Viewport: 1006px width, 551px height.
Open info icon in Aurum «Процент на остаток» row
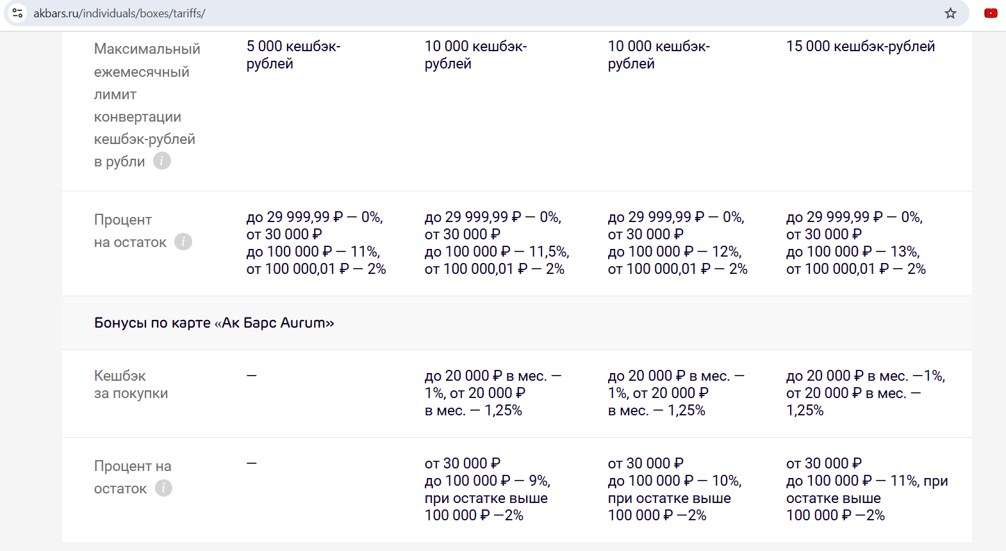[x=163, y=488]
